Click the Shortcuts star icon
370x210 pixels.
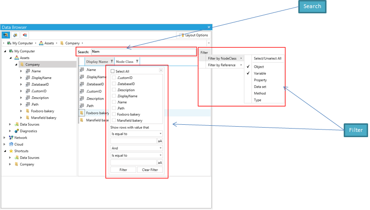(11, 151)
